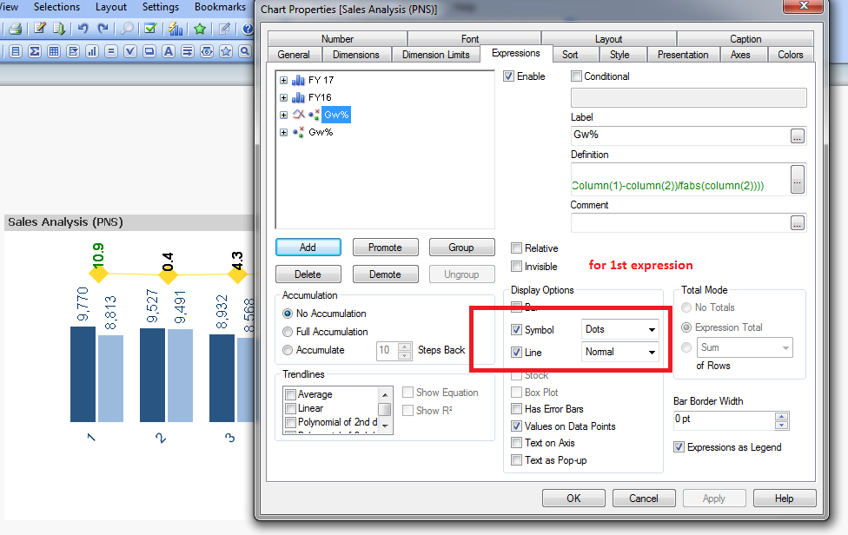Screen dimensions: 848x535
Task: Check the Average trendline option
Action: (290, 394)
